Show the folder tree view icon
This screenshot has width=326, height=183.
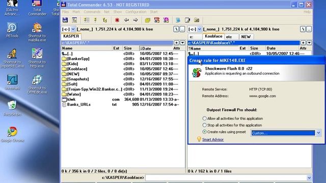pyautogui.click(x=105, y=20)
